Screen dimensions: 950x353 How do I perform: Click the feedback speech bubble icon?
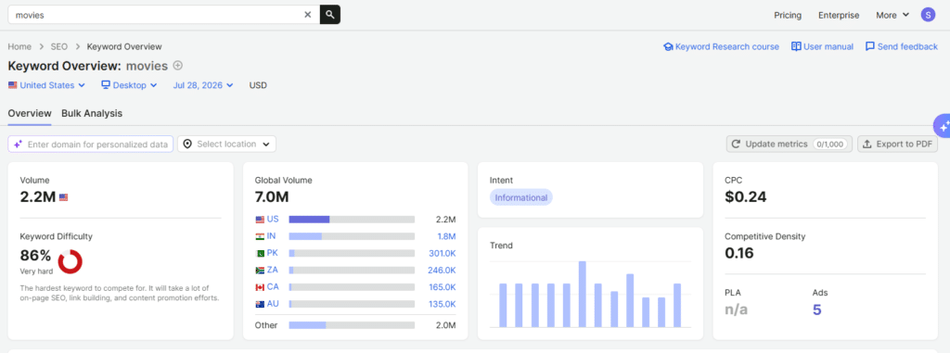coord(870,46)
